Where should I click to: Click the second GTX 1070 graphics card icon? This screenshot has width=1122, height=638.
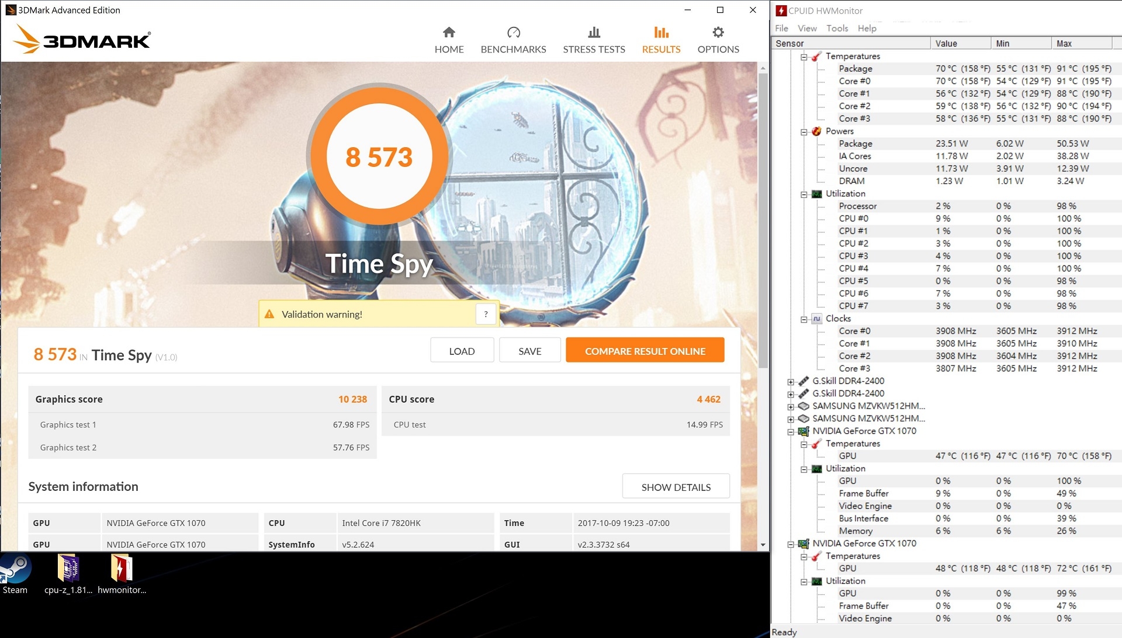point(804,543)
